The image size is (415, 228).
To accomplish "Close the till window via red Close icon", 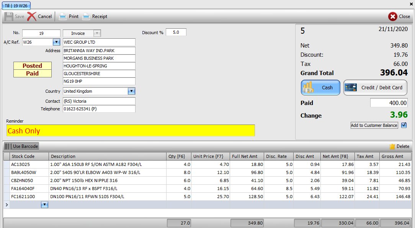I will [393, 16].
